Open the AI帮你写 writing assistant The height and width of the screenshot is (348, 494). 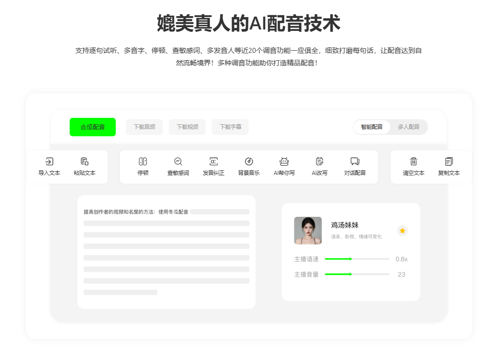point(284,167)
